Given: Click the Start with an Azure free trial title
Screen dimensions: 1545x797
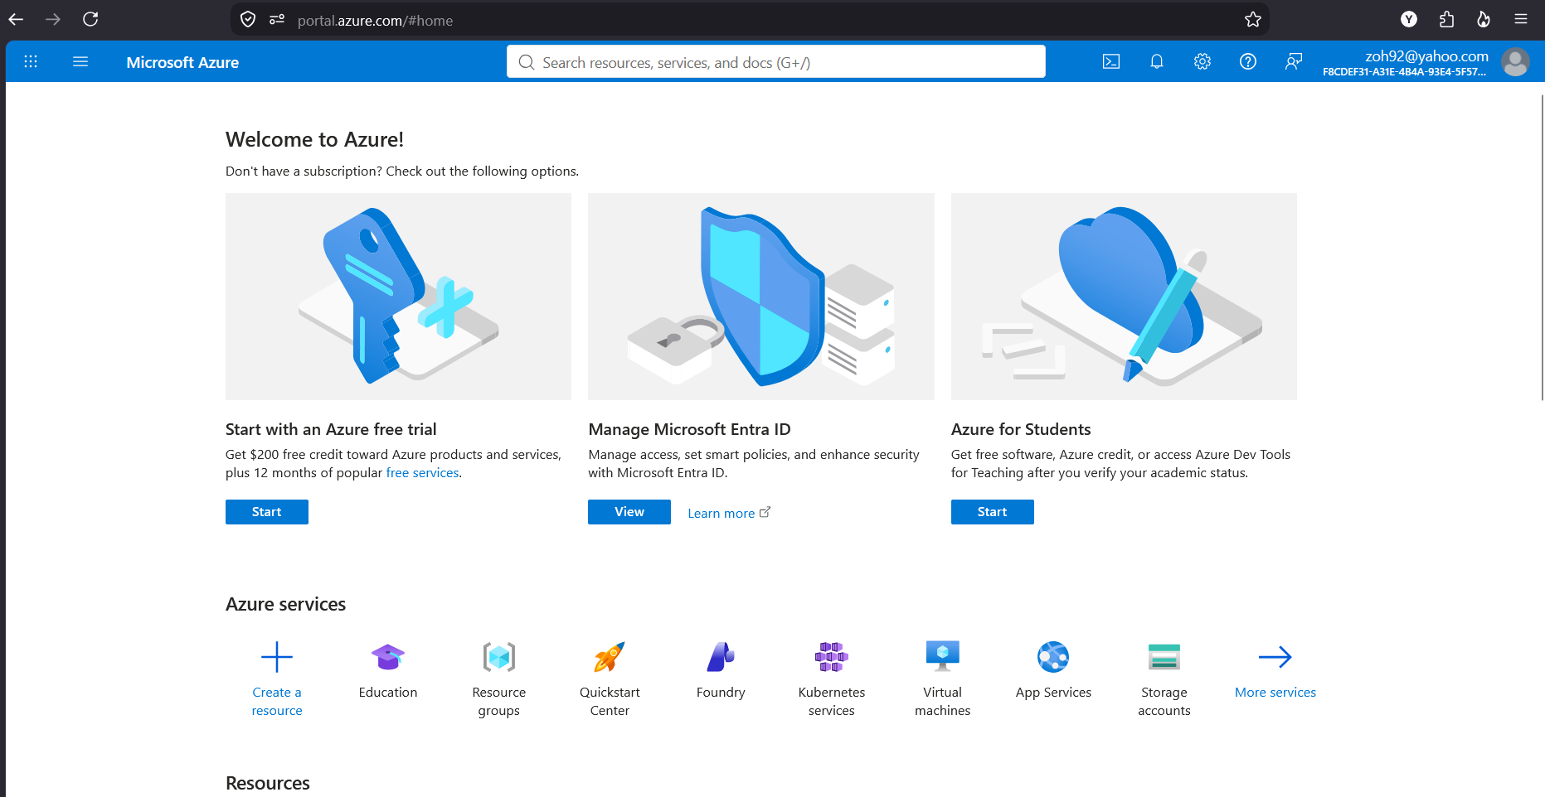Looking at the screenshot, I should click(x=331, y=429).
